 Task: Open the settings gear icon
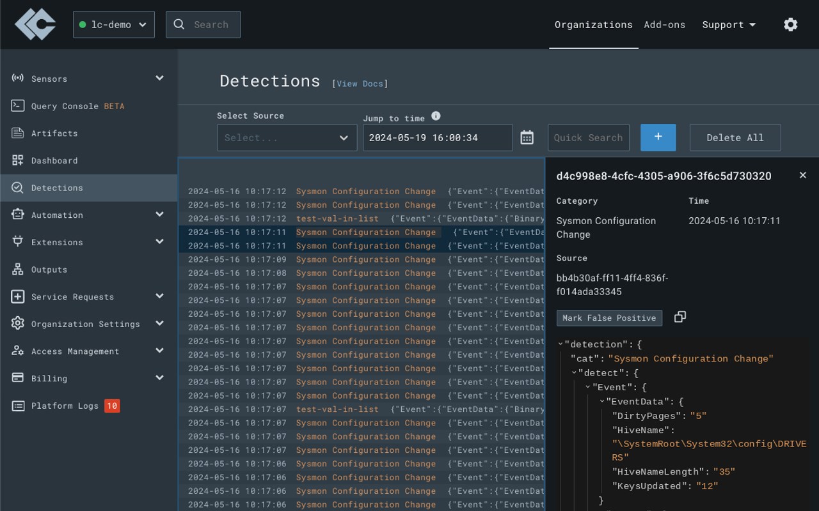pos(791,24)
